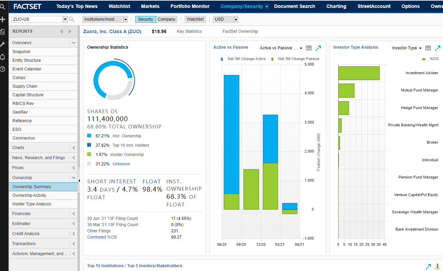Open Today's Top News tab

point(77,6)
